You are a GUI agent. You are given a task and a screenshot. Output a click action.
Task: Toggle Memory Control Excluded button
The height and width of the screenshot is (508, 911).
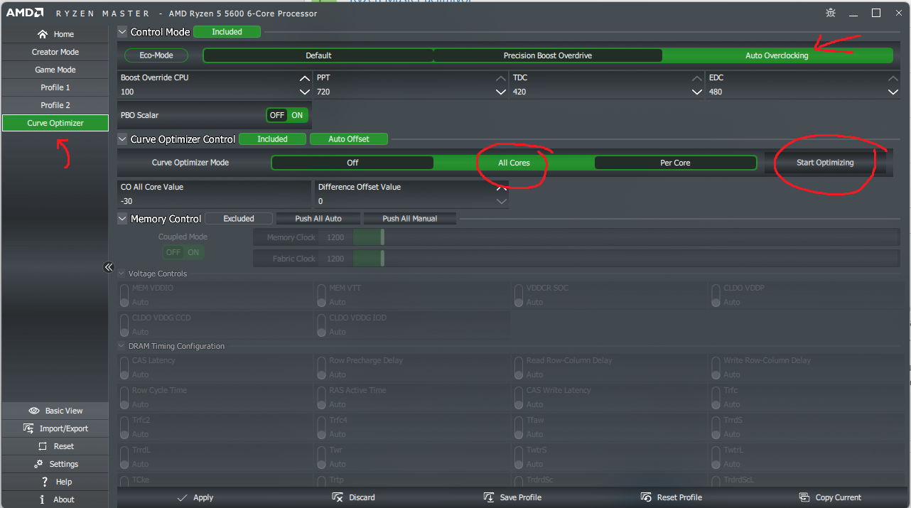coord(239,219)
